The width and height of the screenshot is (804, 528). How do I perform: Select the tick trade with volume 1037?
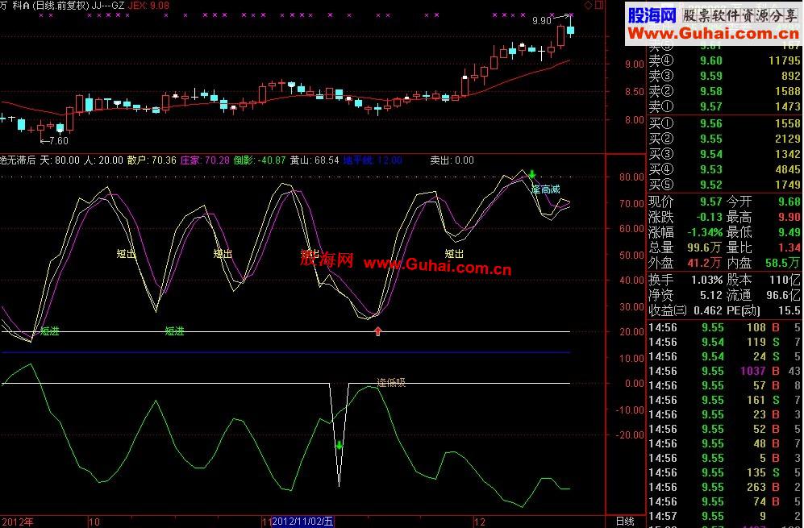[x=724, y=371]
